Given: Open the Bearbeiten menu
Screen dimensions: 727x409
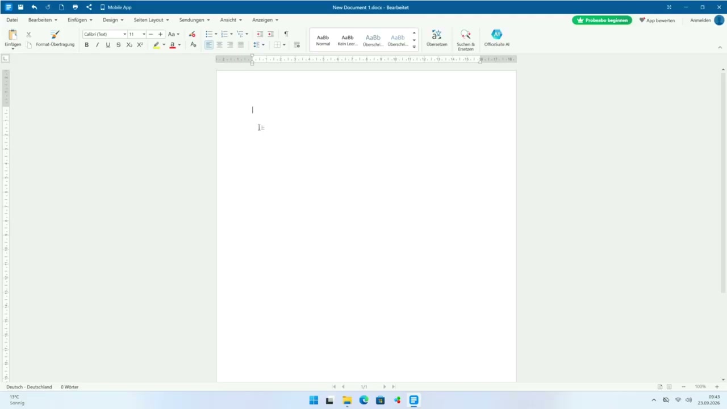Looking at the screenshot, I should pos(43,20).
